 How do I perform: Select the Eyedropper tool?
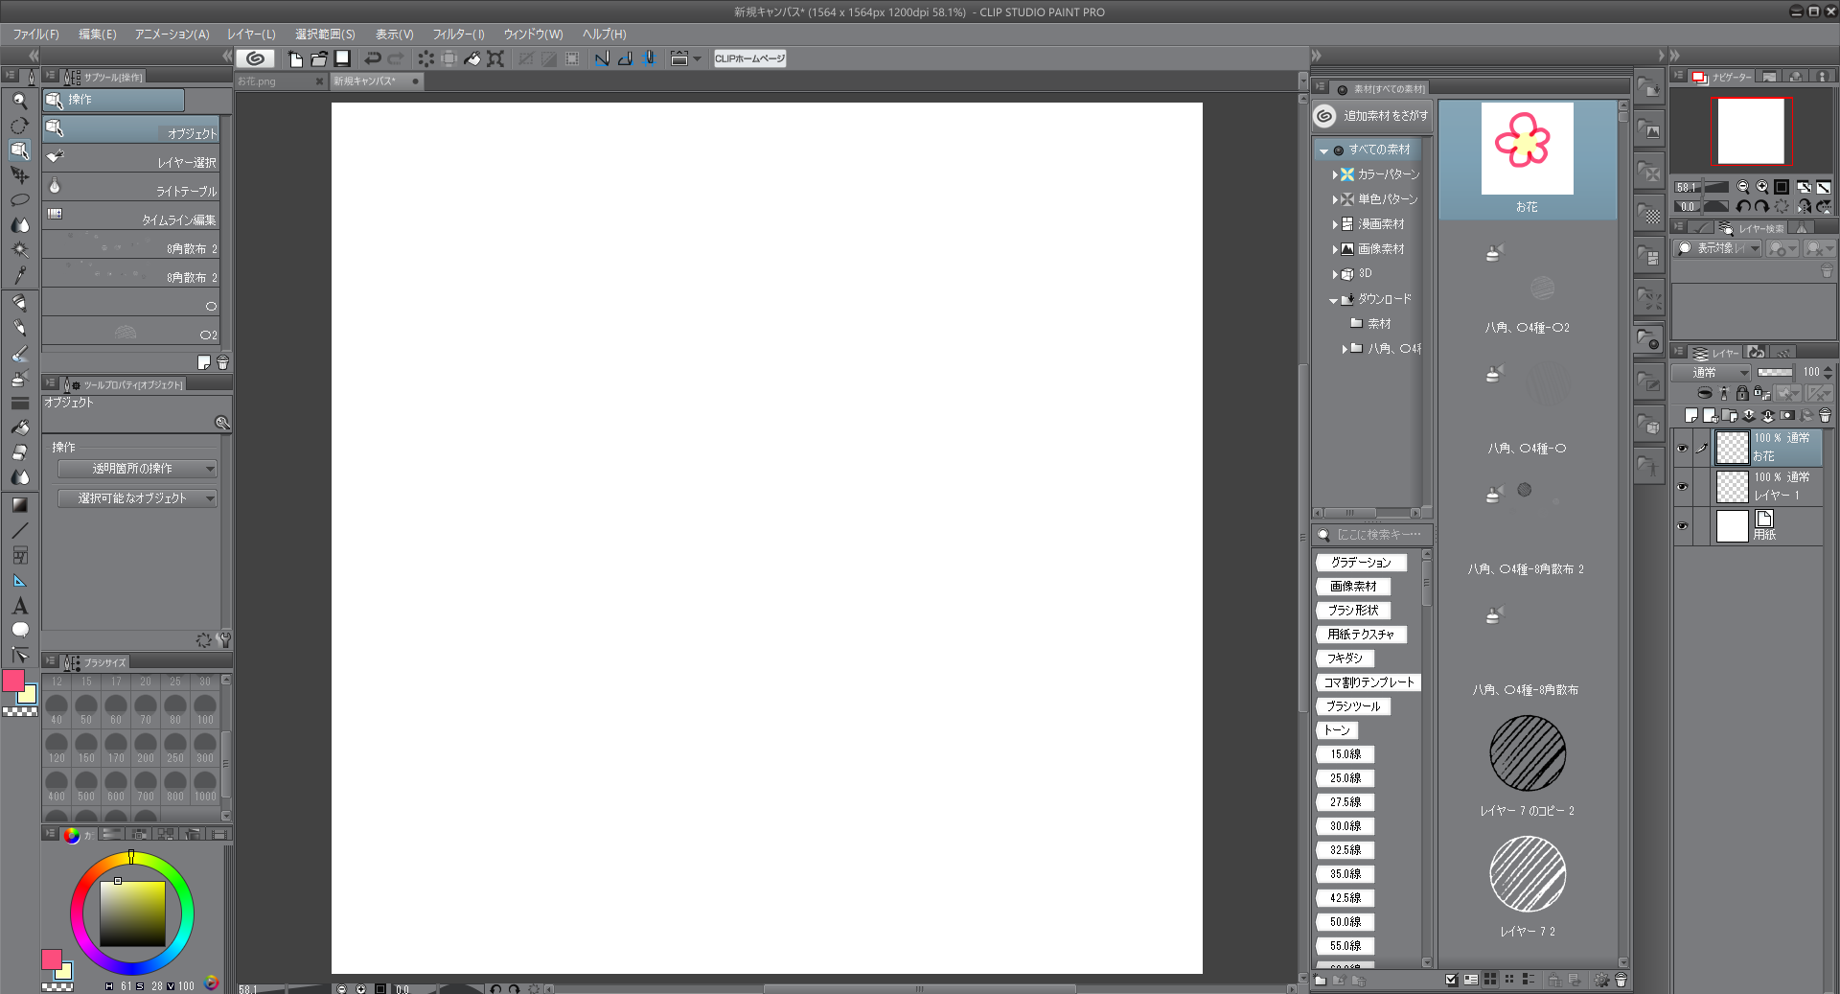coord(19,275)
